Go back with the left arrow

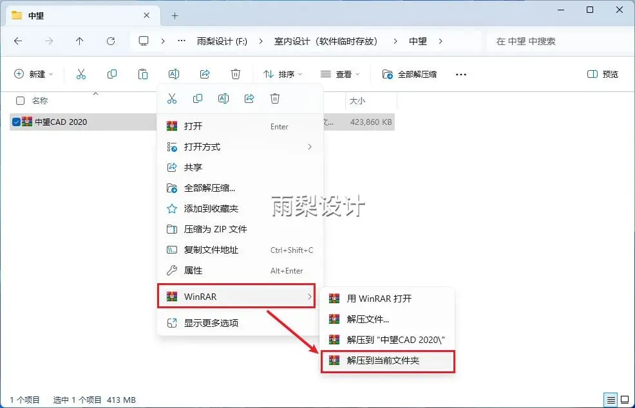(x=18, y=41)
